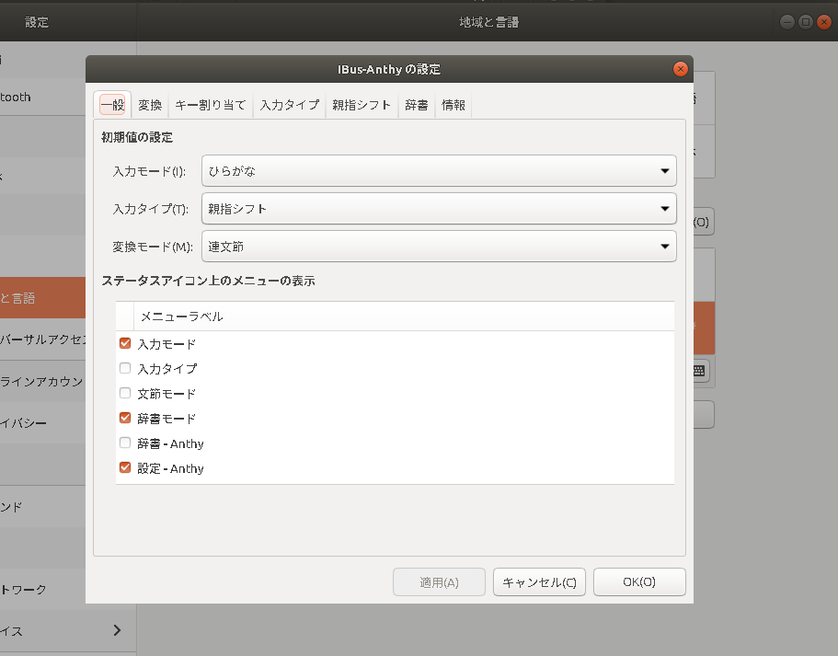Maximize the Settings window

806,22
